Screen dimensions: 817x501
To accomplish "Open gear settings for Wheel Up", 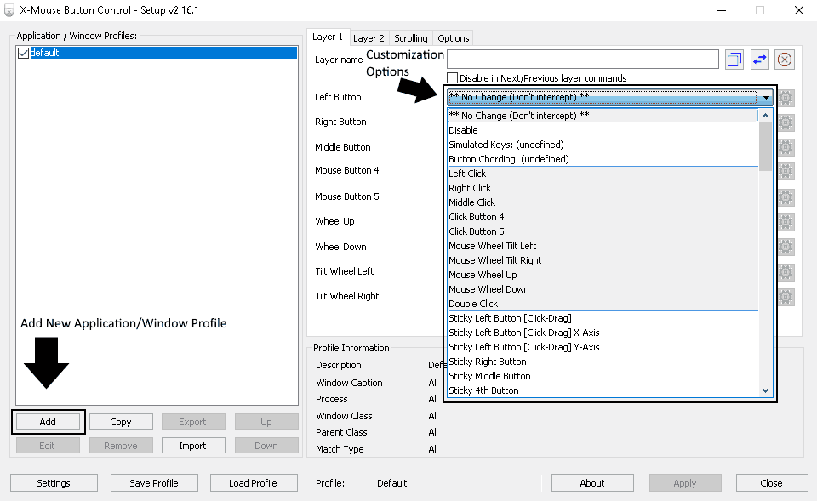I will 786,222.
